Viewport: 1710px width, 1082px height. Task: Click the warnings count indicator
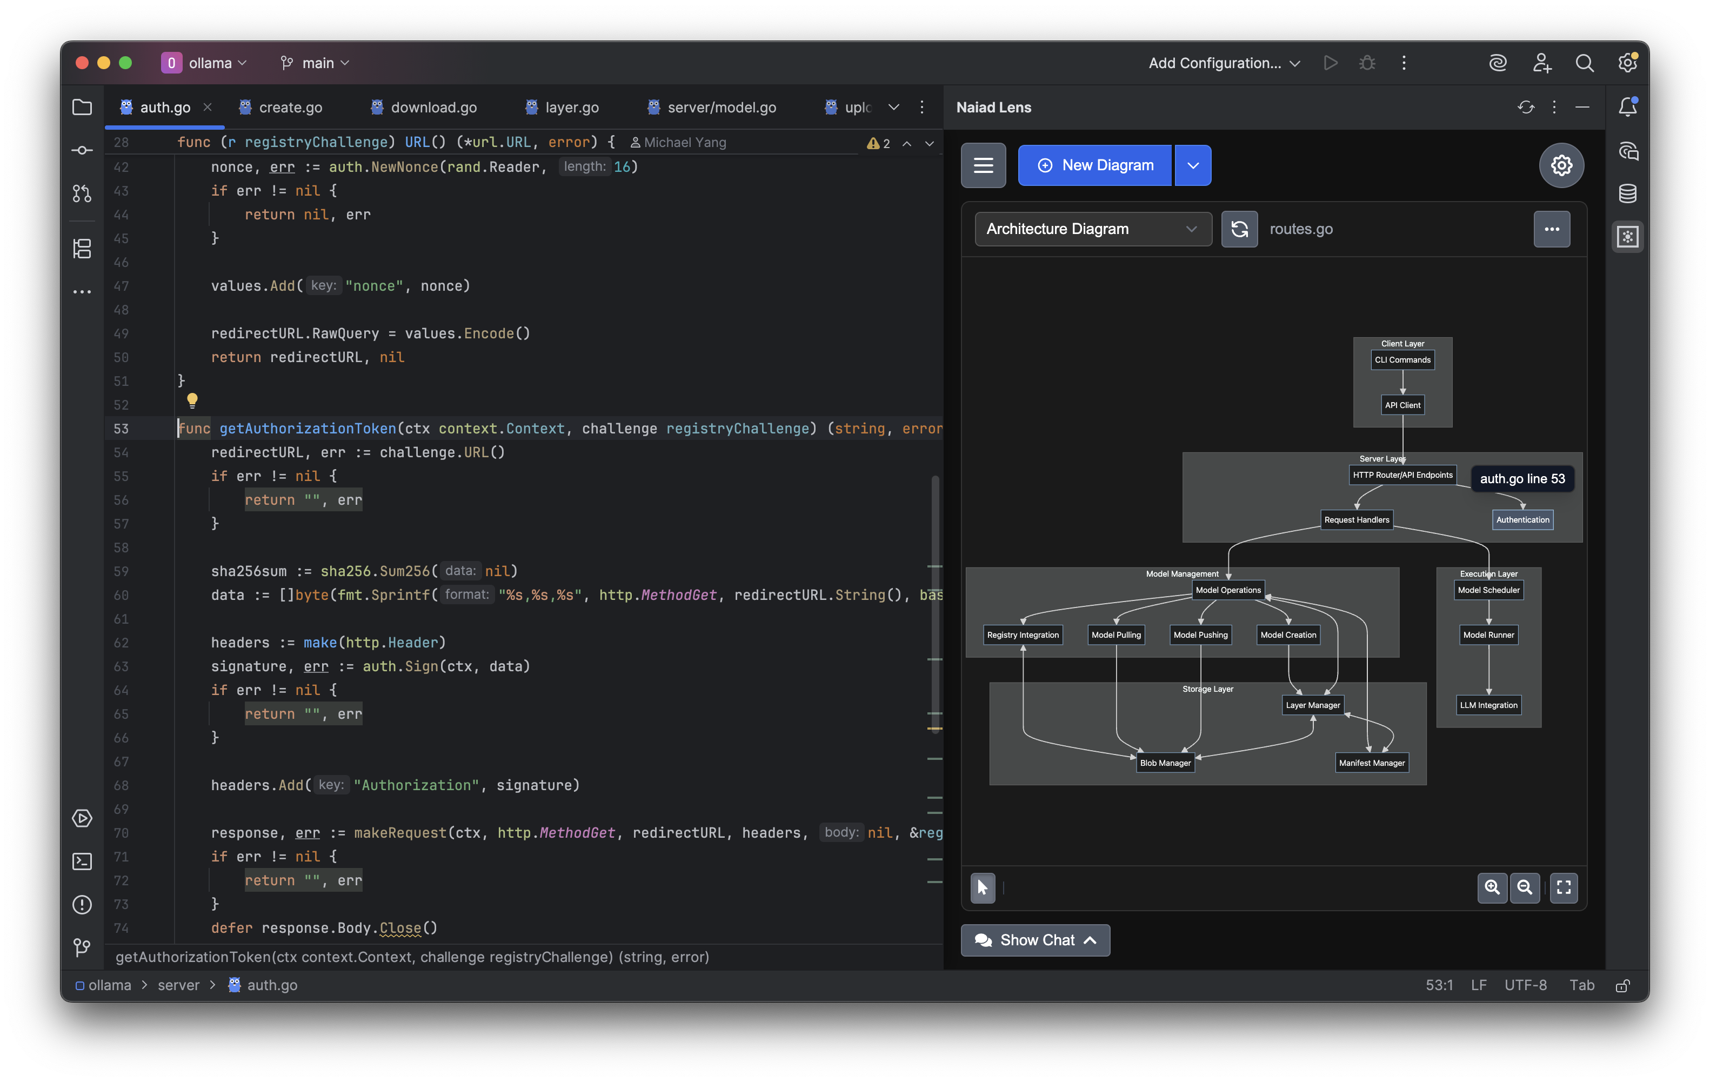[879, 143]
